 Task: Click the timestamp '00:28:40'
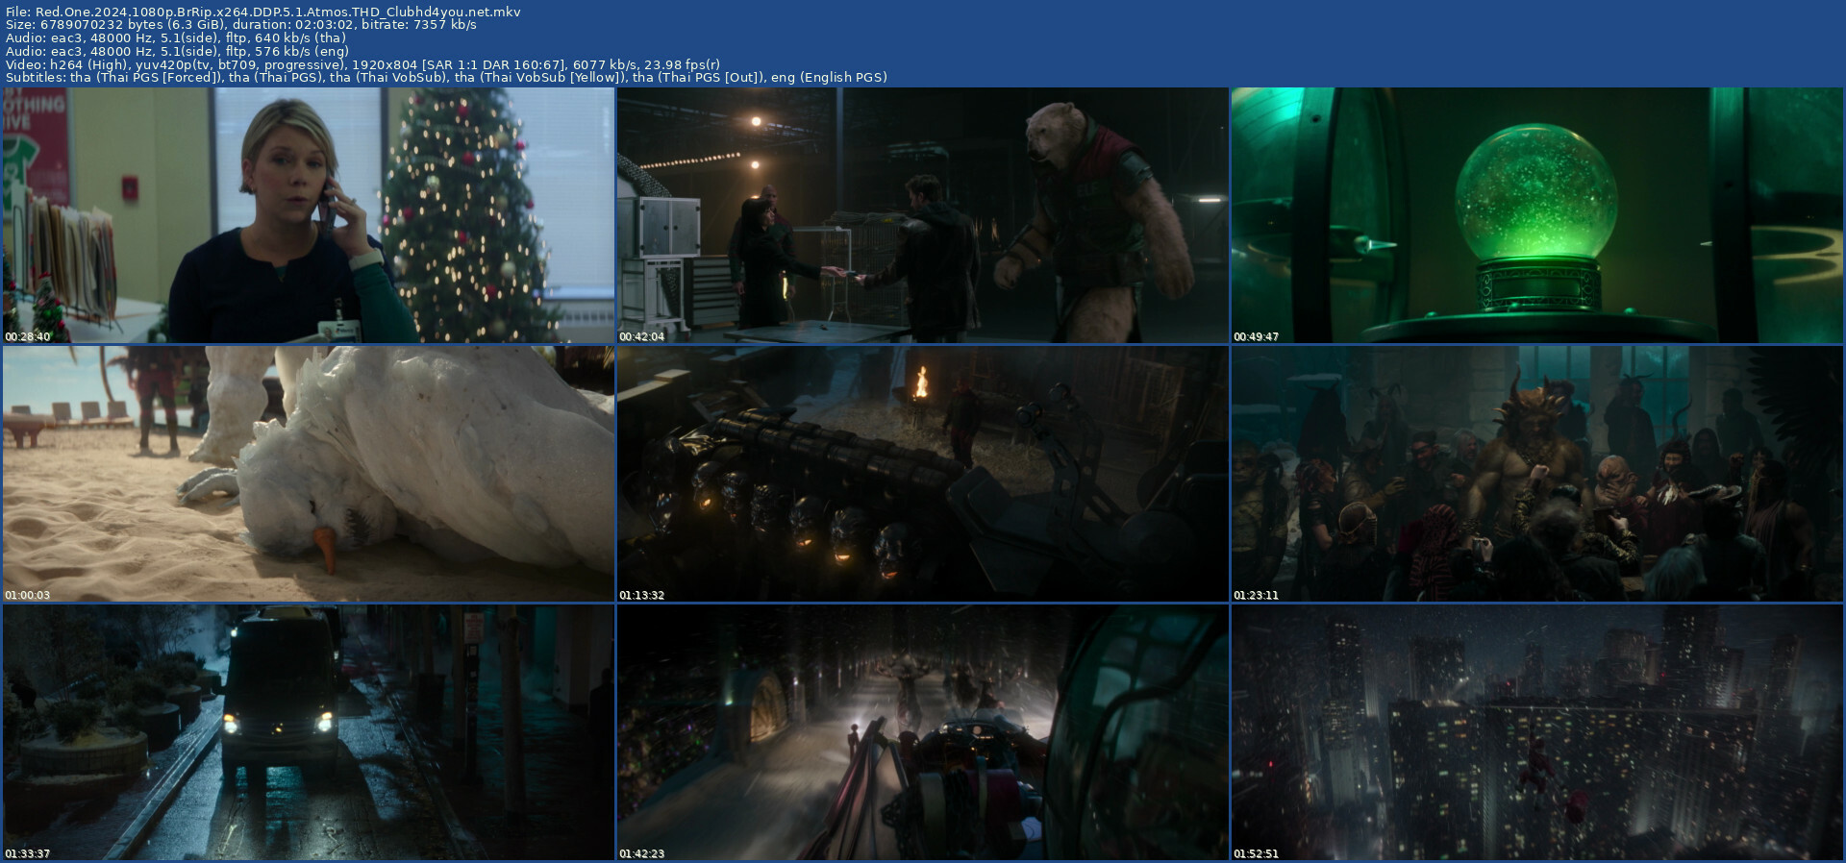[27, 337]
